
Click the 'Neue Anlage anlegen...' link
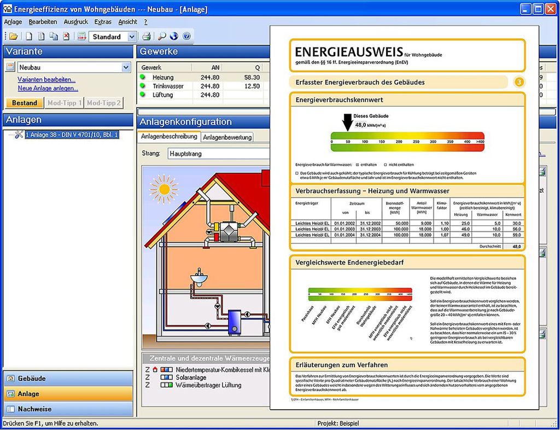48,88
